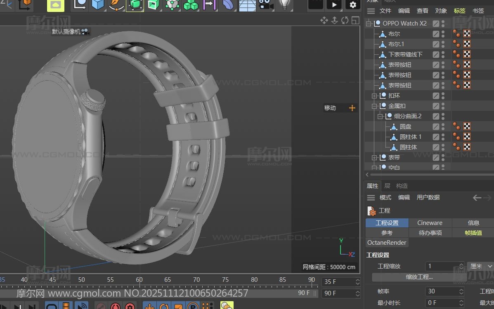Toggle visibility dots for OPPO Watch X2
Viewport: 494px width, 309px height.
coord(443,23)
